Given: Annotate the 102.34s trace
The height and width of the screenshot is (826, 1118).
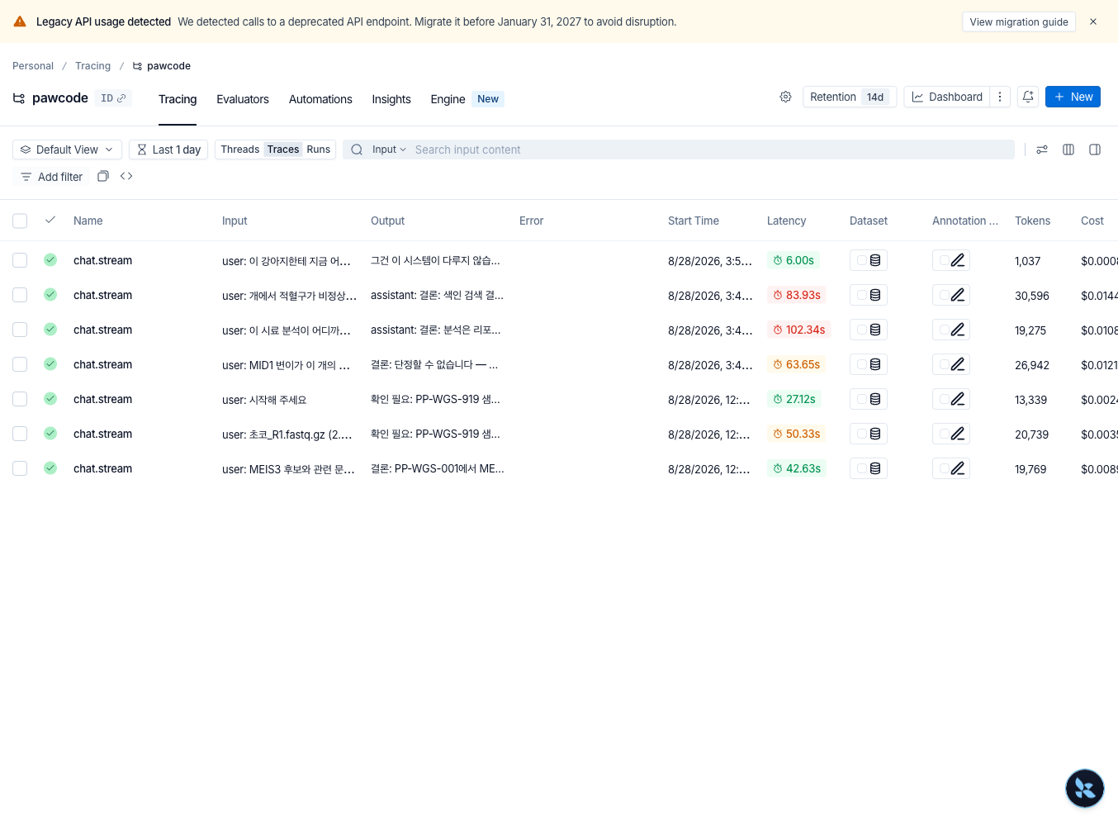Looking at the screenshot, I should [x=951, y=330].
